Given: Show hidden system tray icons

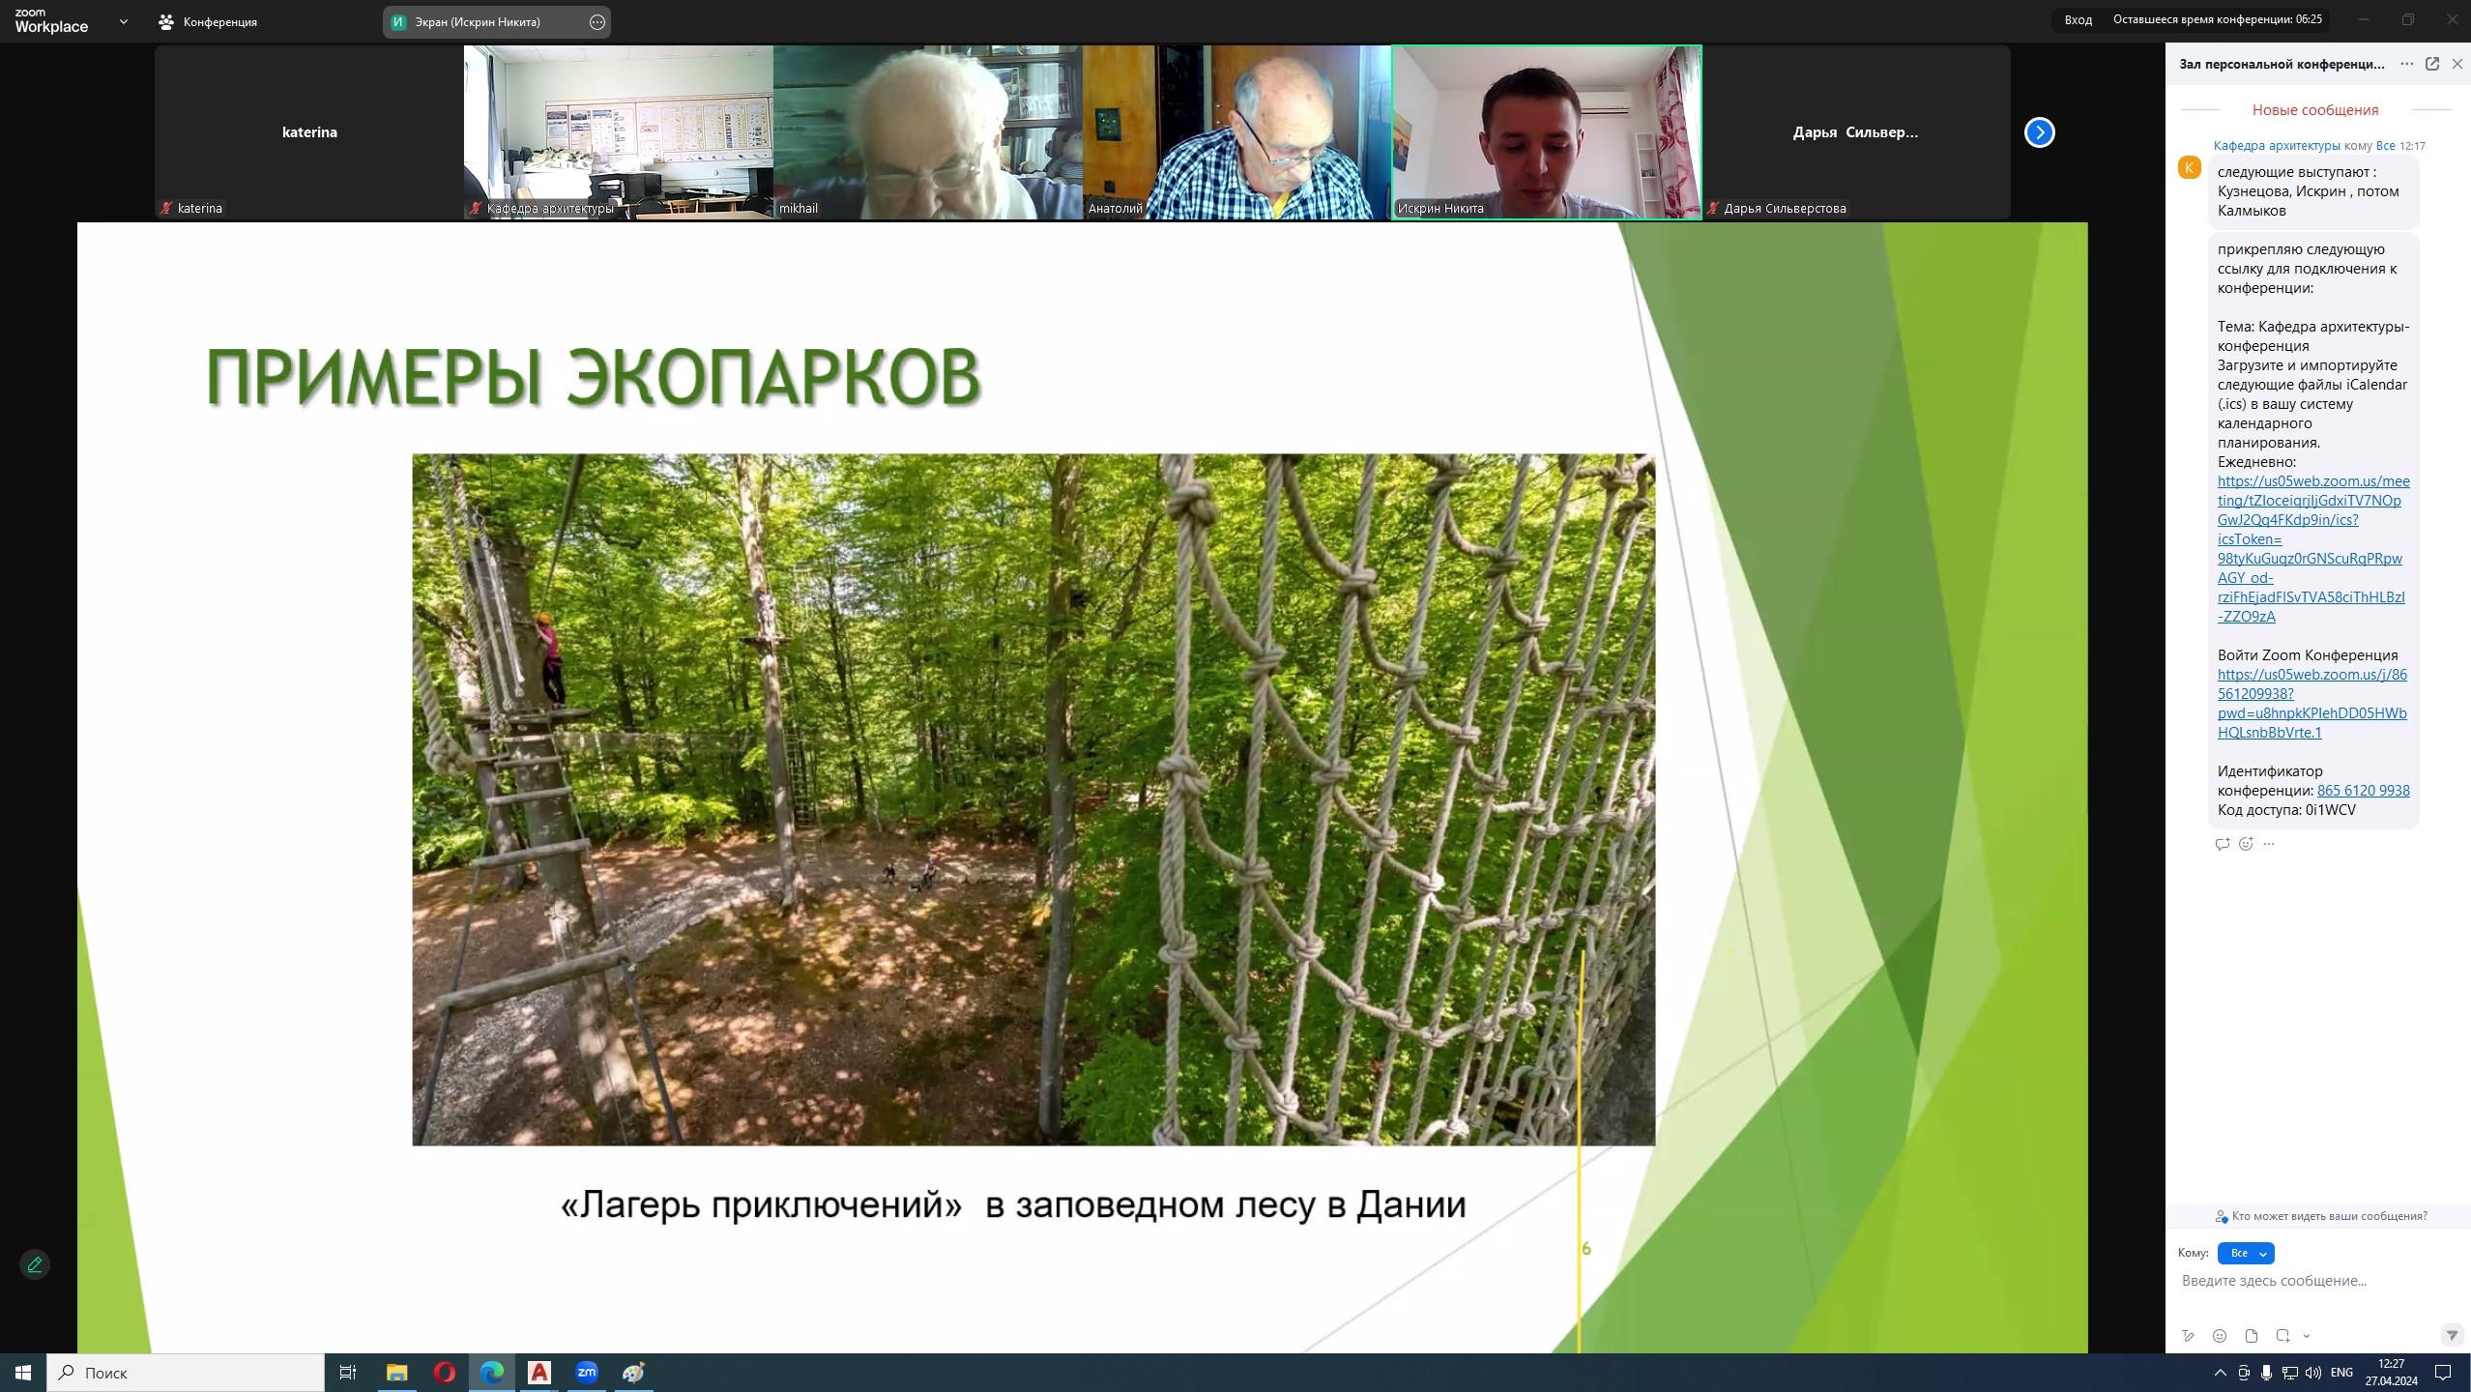Looking at the screenshot, I should pos(2221,1373).
